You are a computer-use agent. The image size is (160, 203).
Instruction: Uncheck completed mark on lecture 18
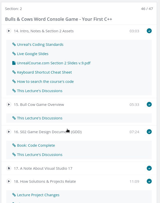click(149, 181)
